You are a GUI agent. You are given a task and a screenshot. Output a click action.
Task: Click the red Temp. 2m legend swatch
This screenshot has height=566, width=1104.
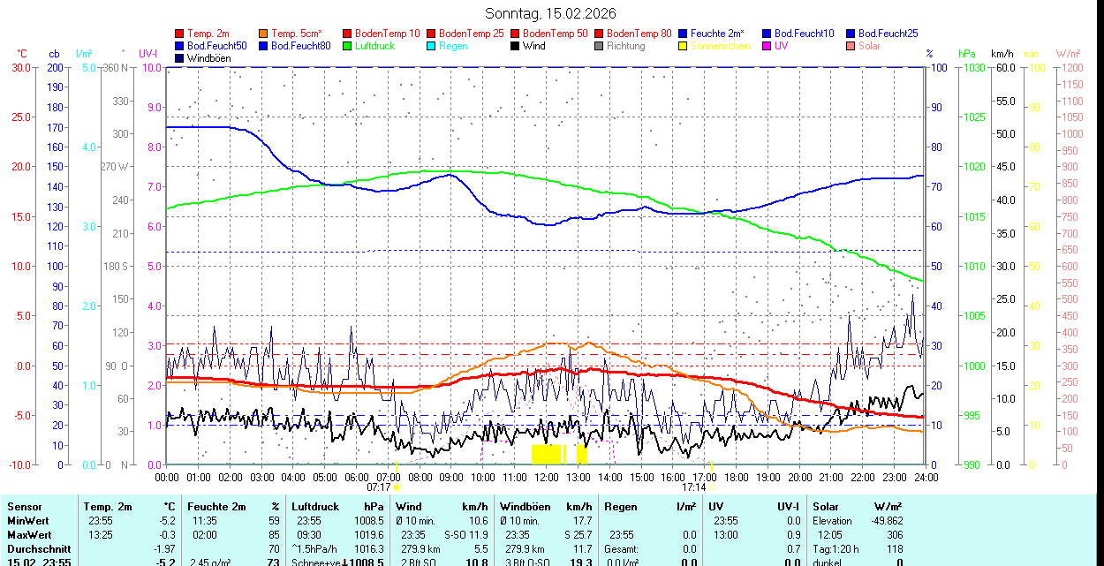(180, 34)
